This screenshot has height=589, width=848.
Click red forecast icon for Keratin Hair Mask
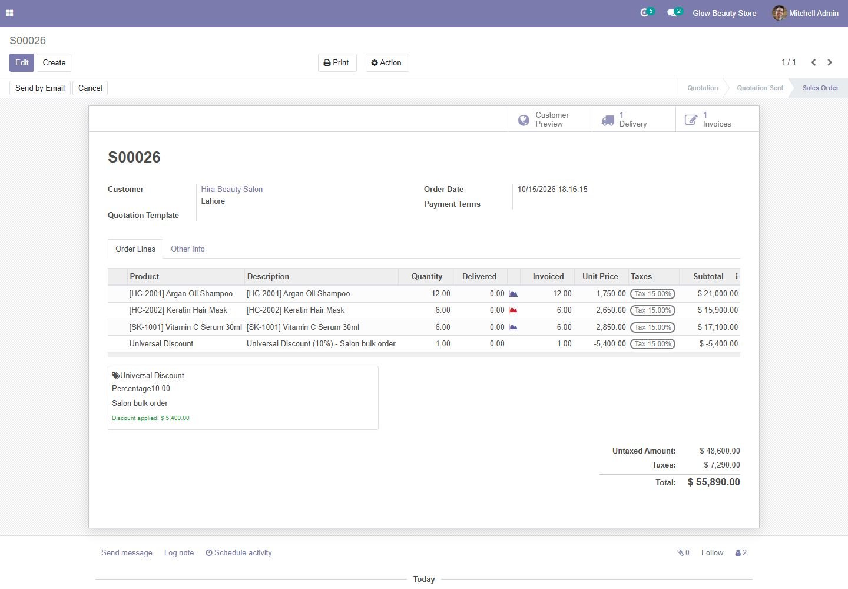click(513, 310)
